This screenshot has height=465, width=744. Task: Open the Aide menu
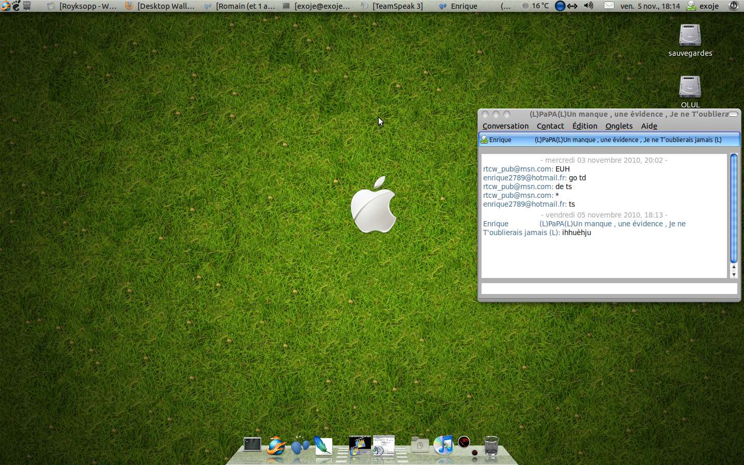coord(649,126)
